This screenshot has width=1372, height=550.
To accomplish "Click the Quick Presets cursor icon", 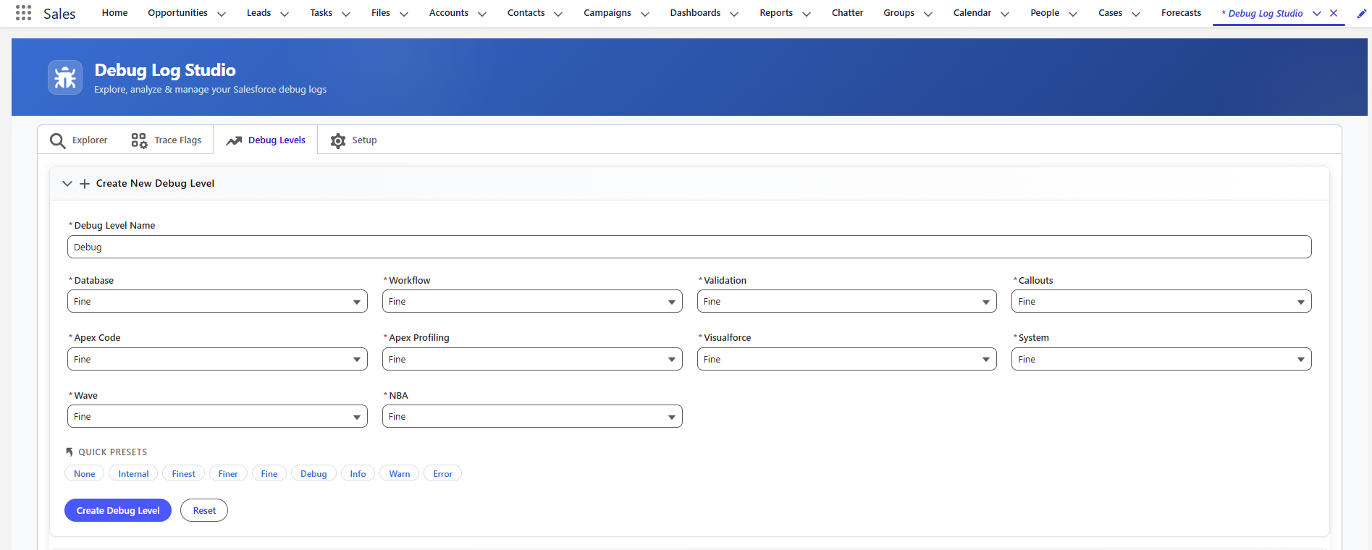I will pyautogui.click(x=70, y=452).
